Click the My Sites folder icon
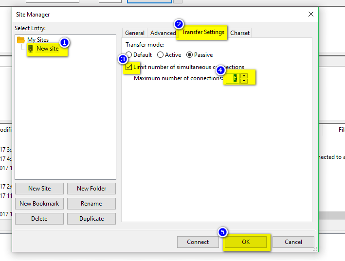This screenshot has width=345, height=261. tap(21, 40)
